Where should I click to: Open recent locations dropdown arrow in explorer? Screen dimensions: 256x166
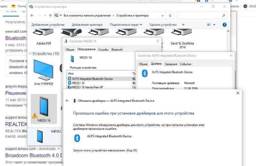[x=45, y=16]
